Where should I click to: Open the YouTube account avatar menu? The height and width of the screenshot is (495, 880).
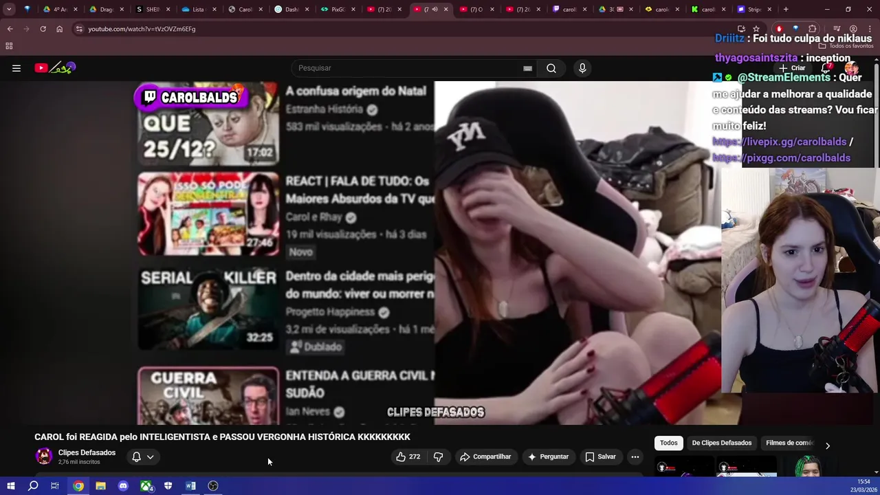[852, 68]
